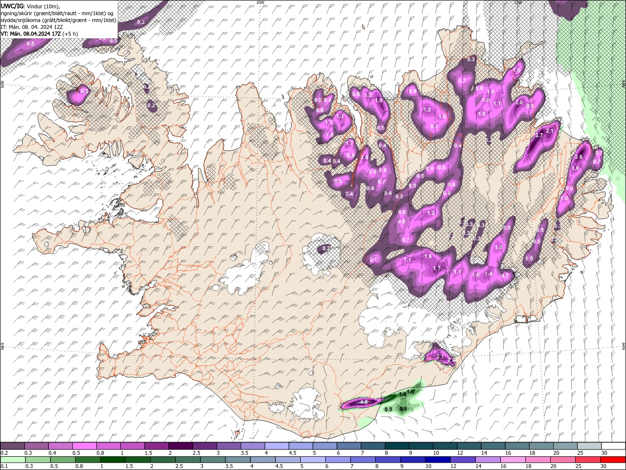Select the 0.3 swatch in the upper snow scale
The image size is (626, 470).
(36, 446)
